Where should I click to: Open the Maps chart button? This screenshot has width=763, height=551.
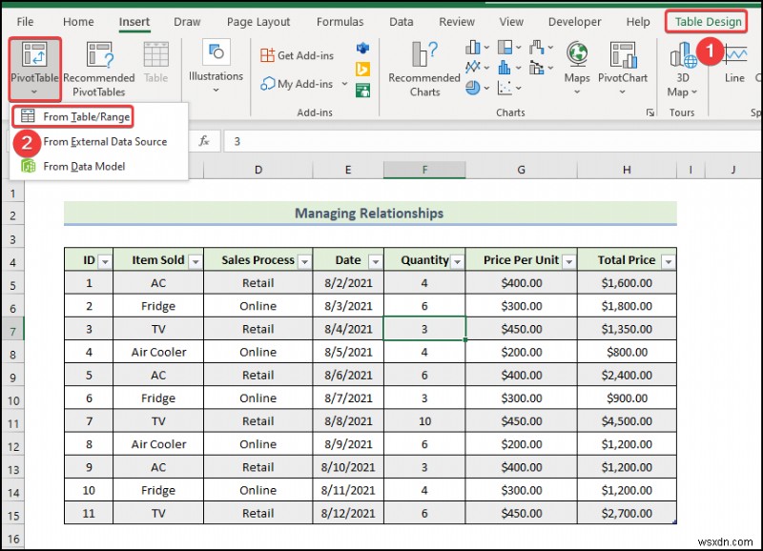point(577,67)
